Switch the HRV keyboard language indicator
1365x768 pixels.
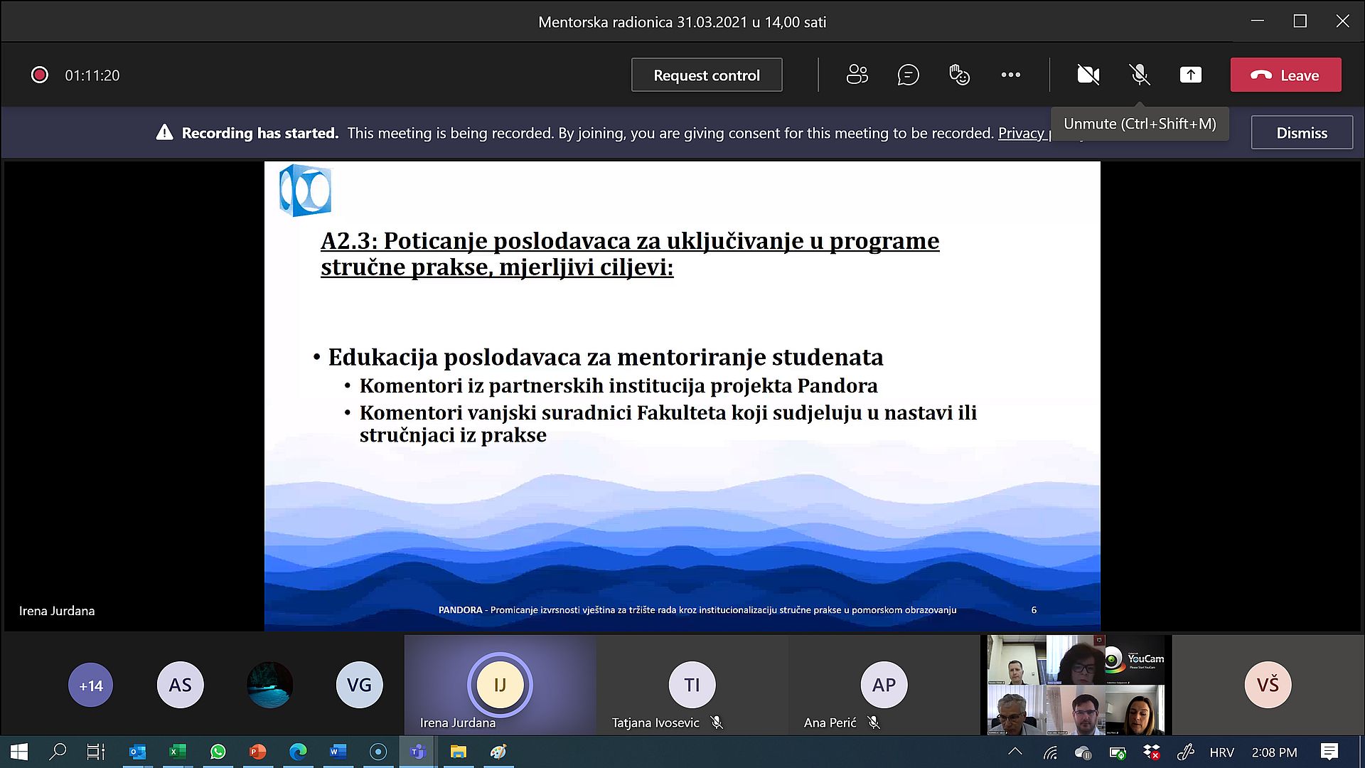(x=1221, y=752)
